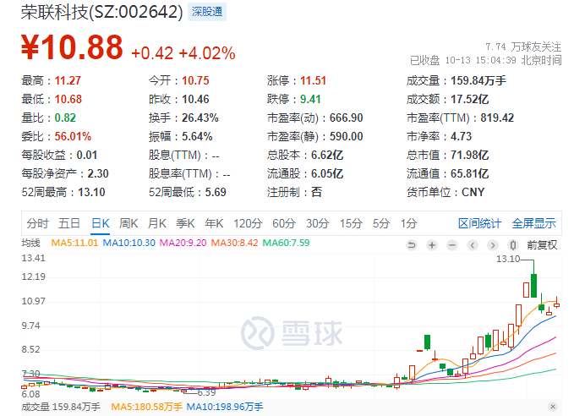Screen dimensions: 574x416
Task: Click the 最高 value 11.27
Action: coord(68,80)
